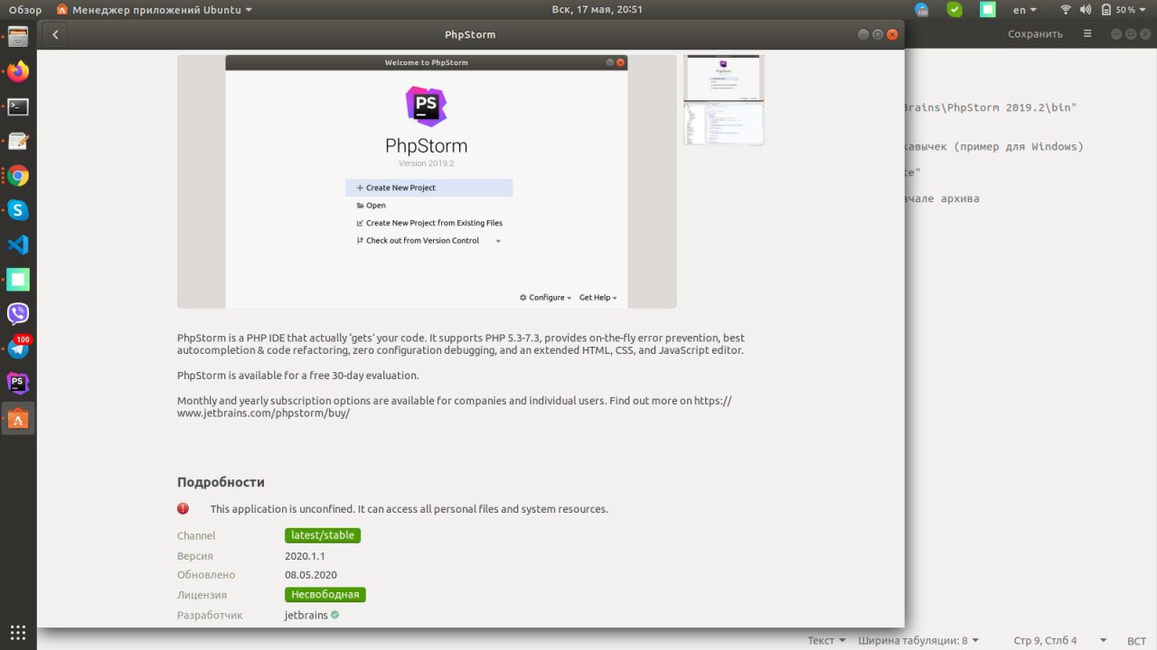Show all applications grid
This screenshot has width=1157, height=650.
tap(18, 632)
